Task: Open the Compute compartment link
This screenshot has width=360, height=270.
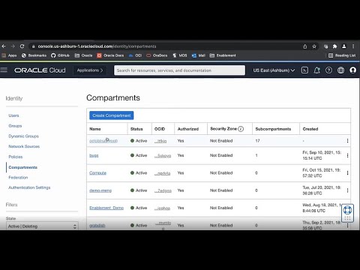Action: (x=97, y=172)
